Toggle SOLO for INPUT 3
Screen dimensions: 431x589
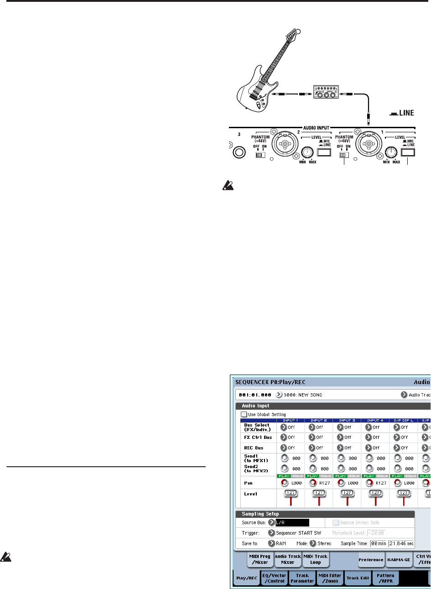353,476
